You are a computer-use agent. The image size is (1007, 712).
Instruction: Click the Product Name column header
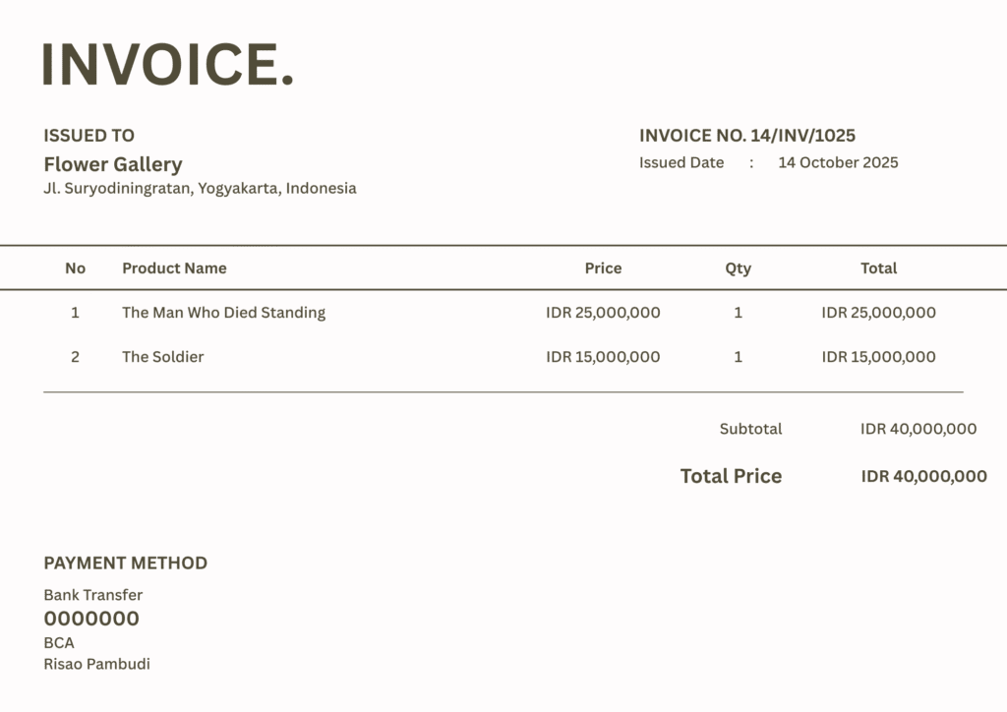[x=174, y=268]
